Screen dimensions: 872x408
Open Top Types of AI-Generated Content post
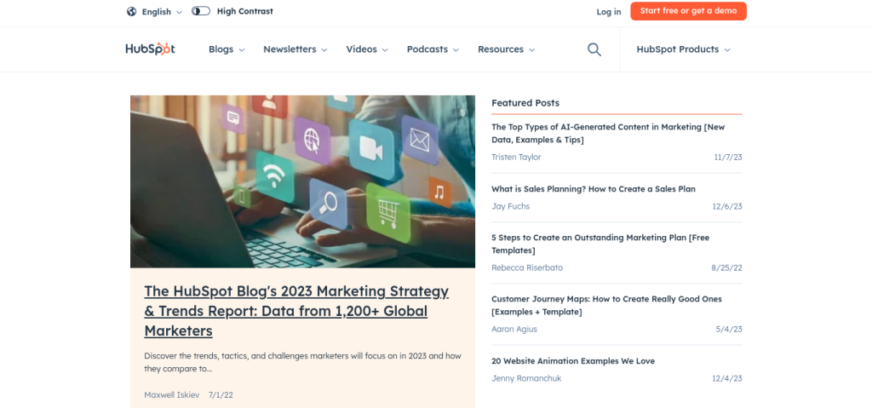(x=608, y=134)
